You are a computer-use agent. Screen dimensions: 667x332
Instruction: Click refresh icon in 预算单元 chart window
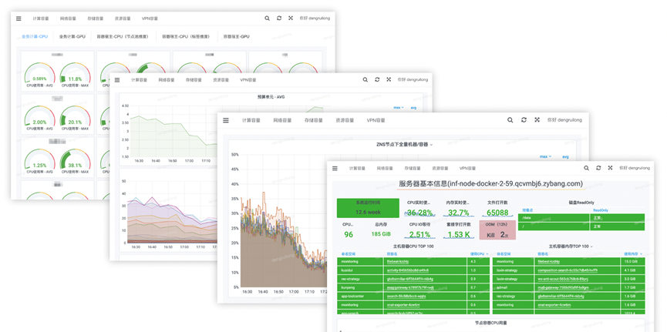point(377,79)
